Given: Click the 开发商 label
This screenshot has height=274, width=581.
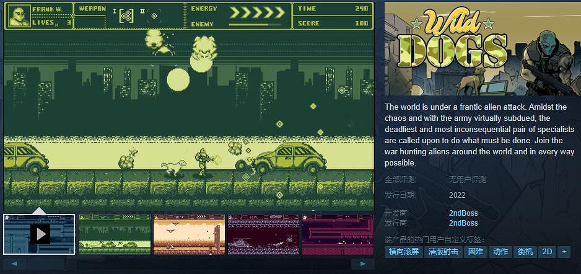Looking at the screenshot, I should coord(396,213).
